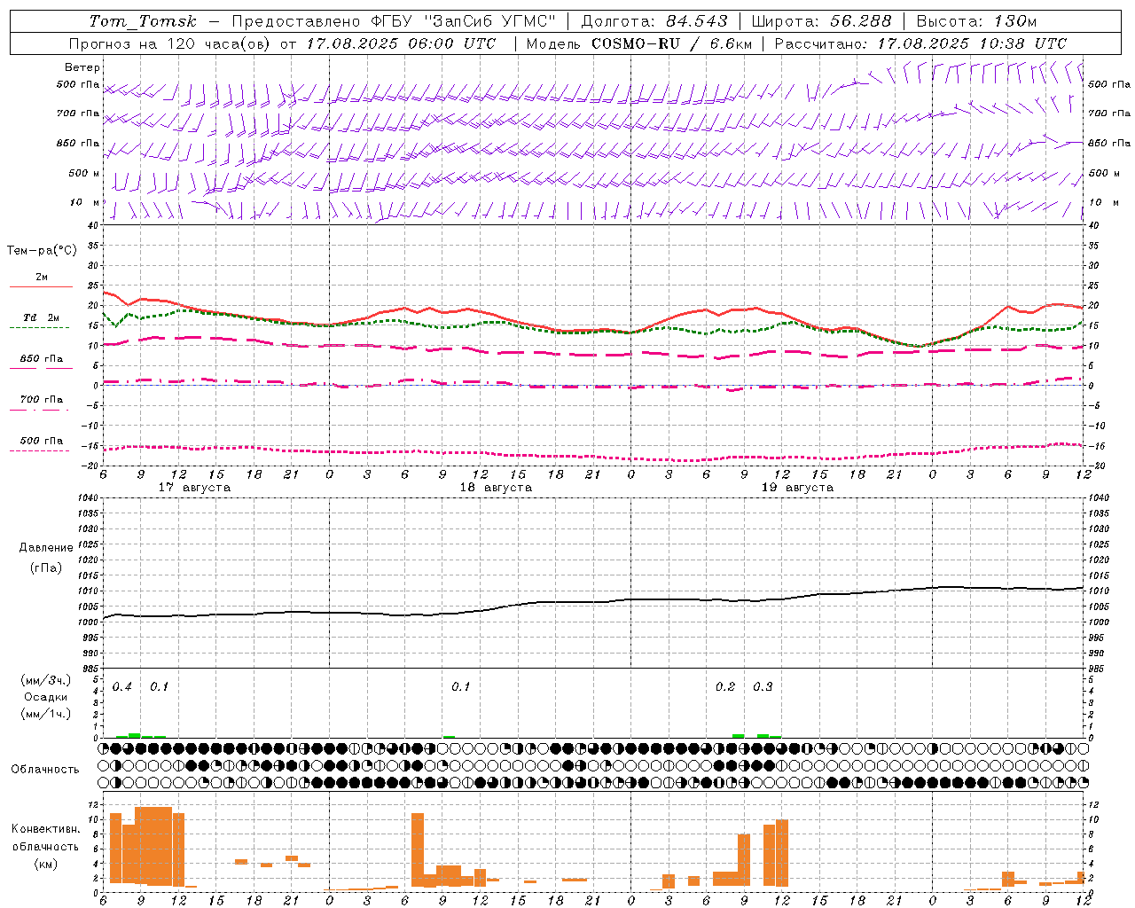Click the "10 м" wind level label on the left
This screenshot has height=908, width=1135.
coord(84,202)
